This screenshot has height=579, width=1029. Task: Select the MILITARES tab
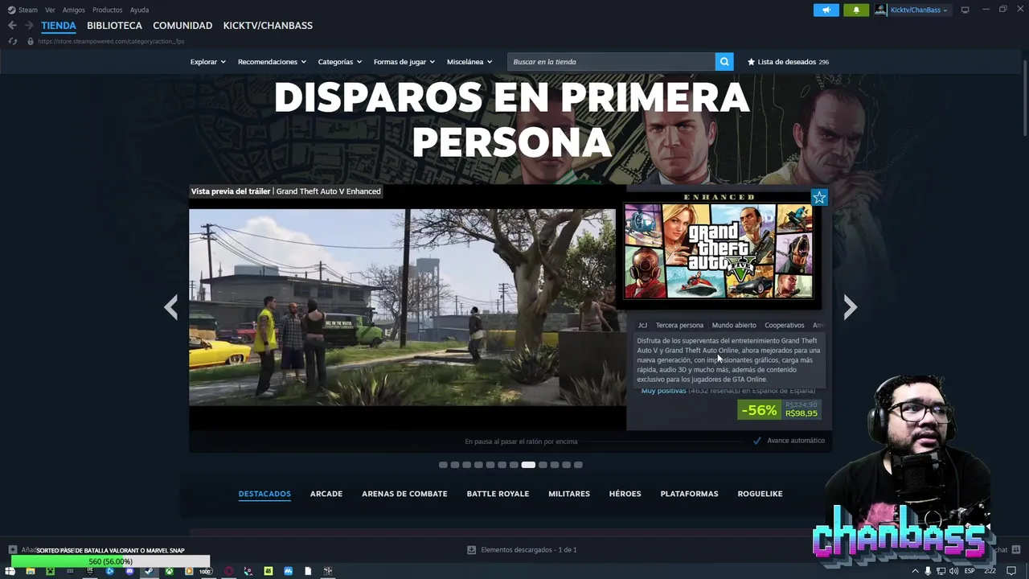coord(569,494)
